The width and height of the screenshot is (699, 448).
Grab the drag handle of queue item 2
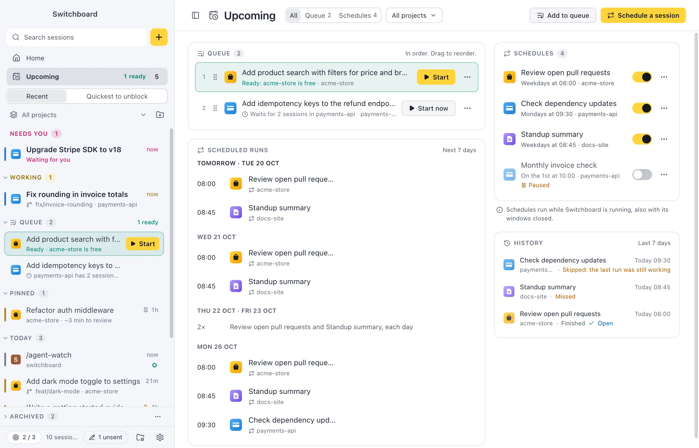pos(215,108)
